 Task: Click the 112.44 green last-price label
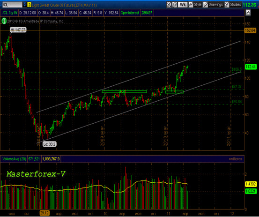(x=251, y=67)
